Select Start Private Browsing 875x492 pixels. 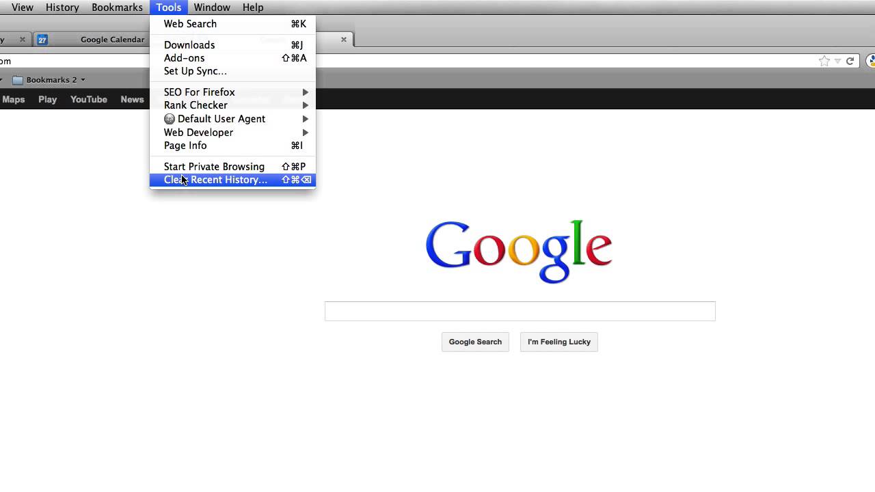coord(232,167)
